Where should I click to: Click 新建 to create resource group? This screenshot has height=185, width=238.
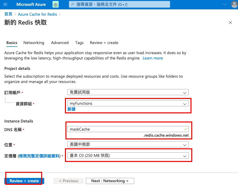click(x=72, y=109)
